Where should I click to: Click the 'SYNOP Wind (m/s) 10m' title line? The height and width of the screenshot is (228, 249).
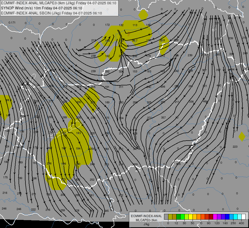(42, 8)
